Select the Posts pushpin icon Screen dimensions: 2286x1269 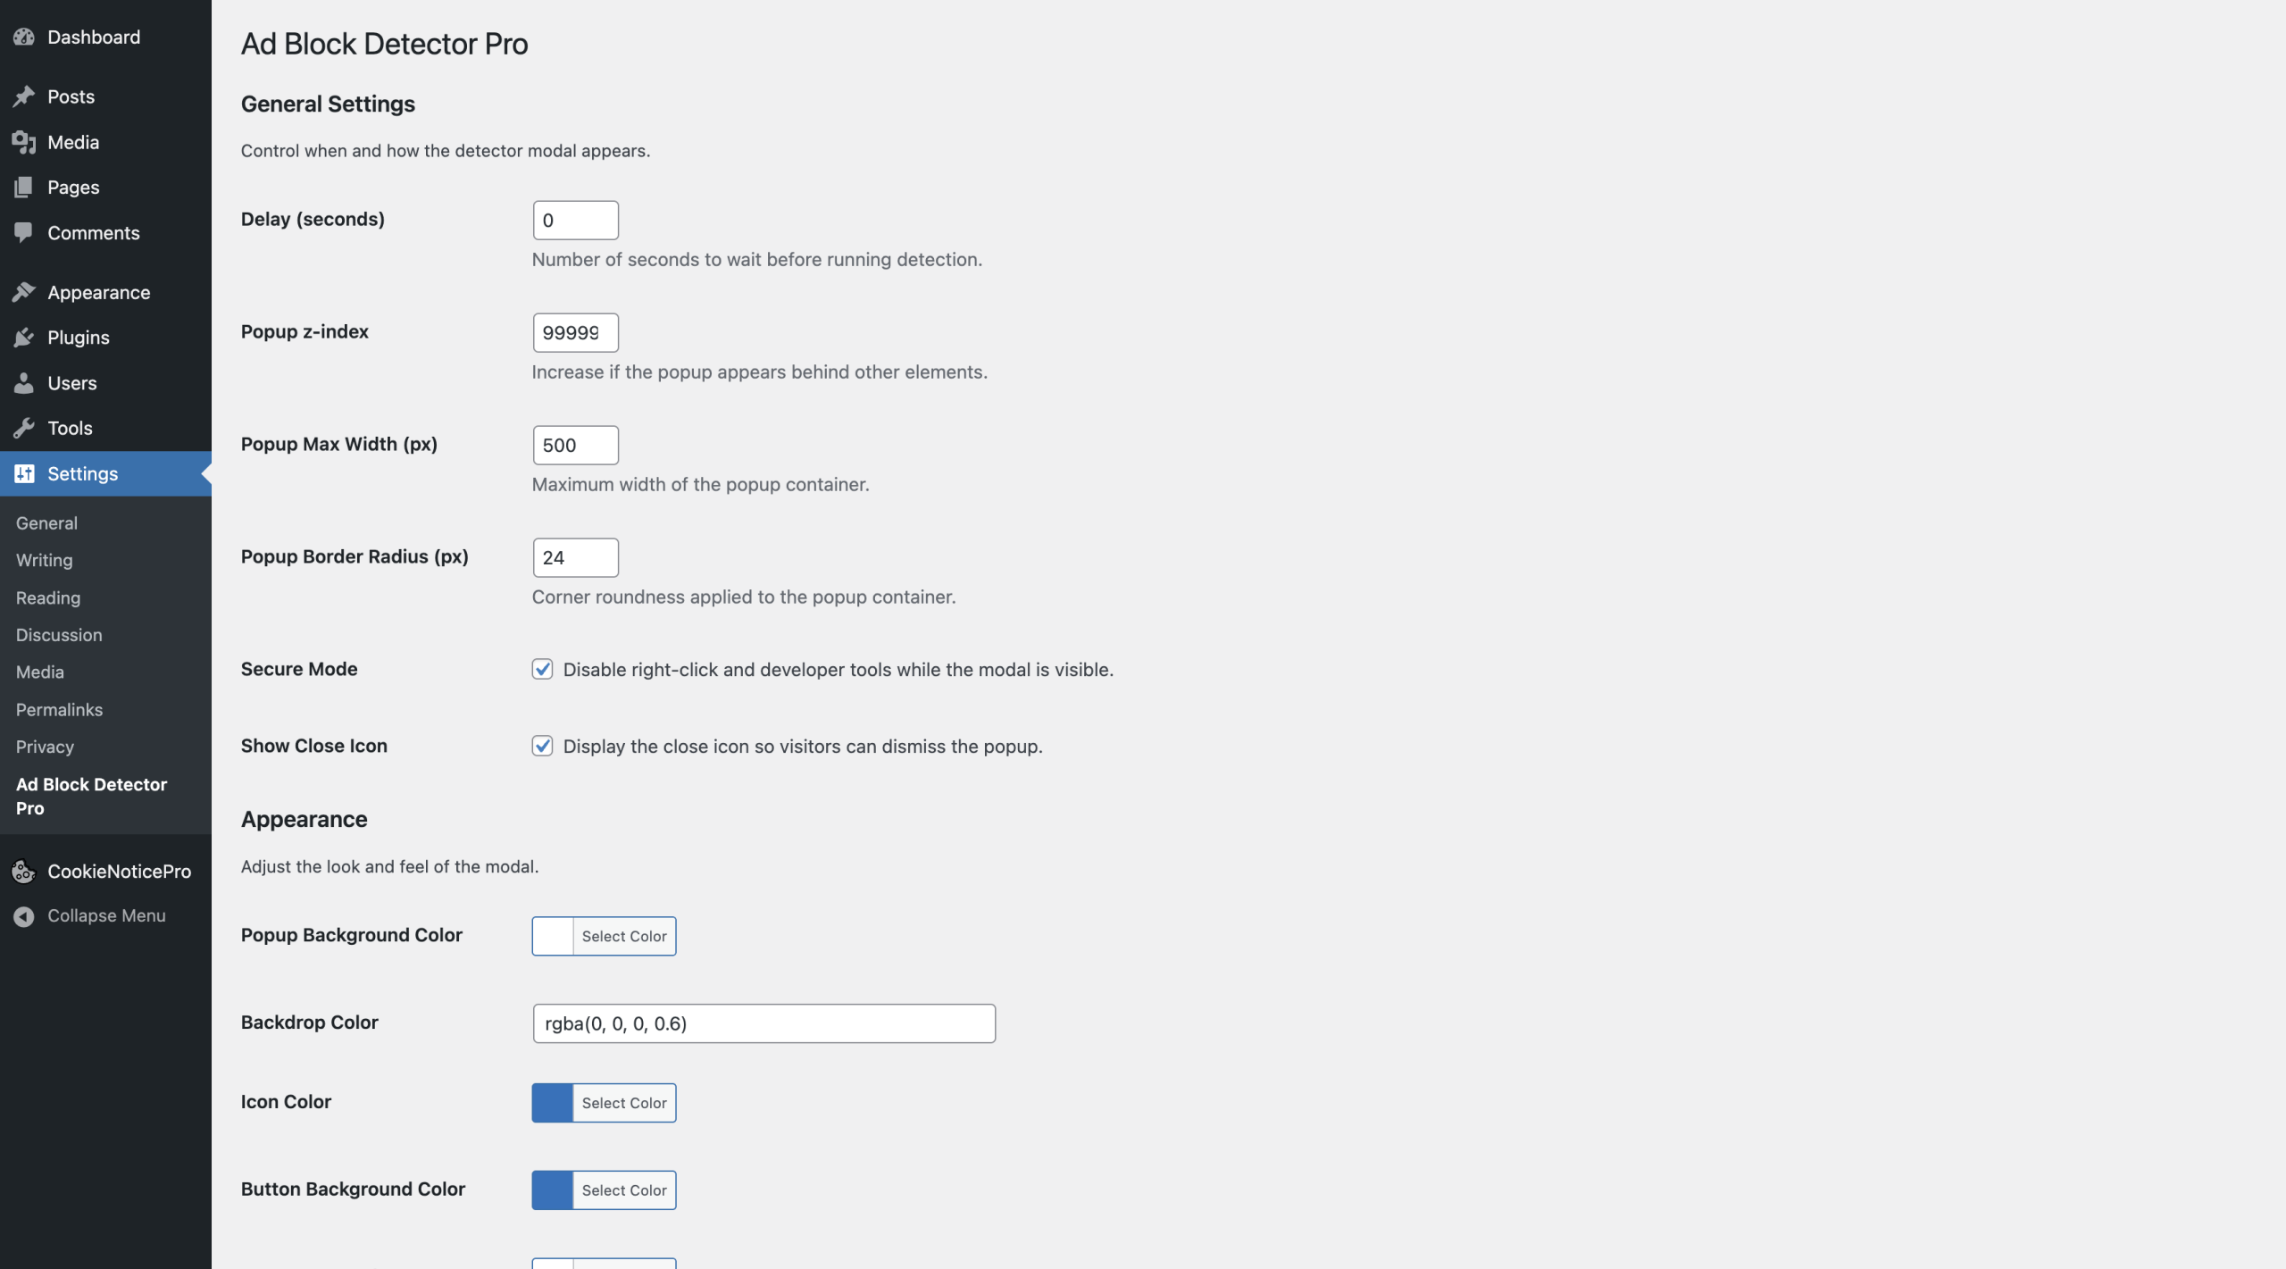(x=24, y=96)
